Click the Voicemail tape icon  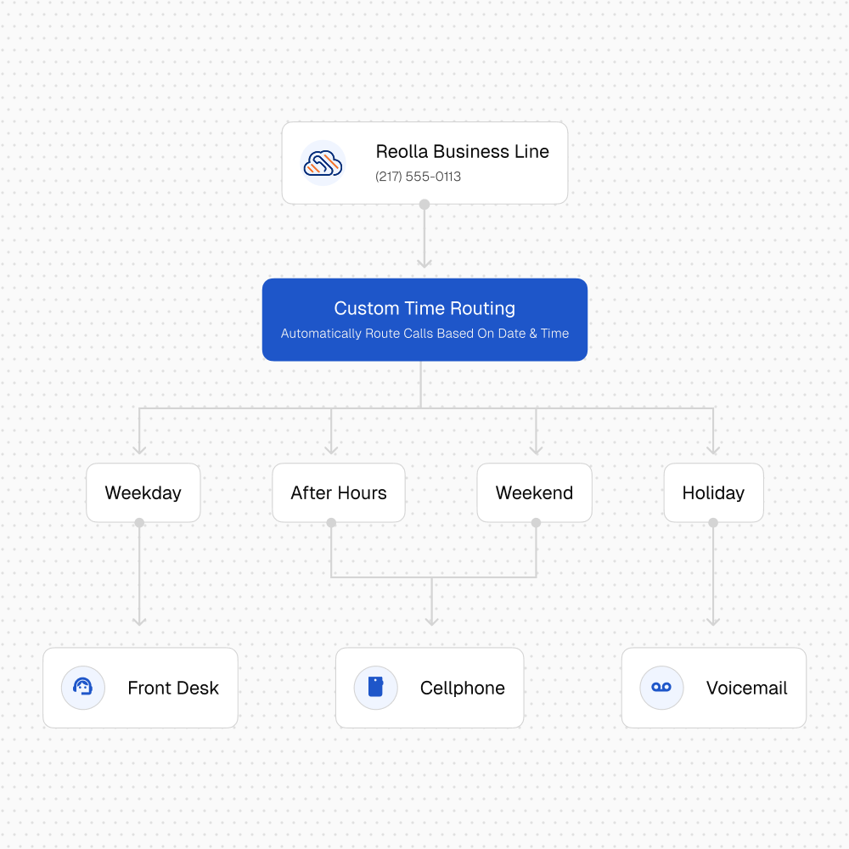tap(661, 688)
